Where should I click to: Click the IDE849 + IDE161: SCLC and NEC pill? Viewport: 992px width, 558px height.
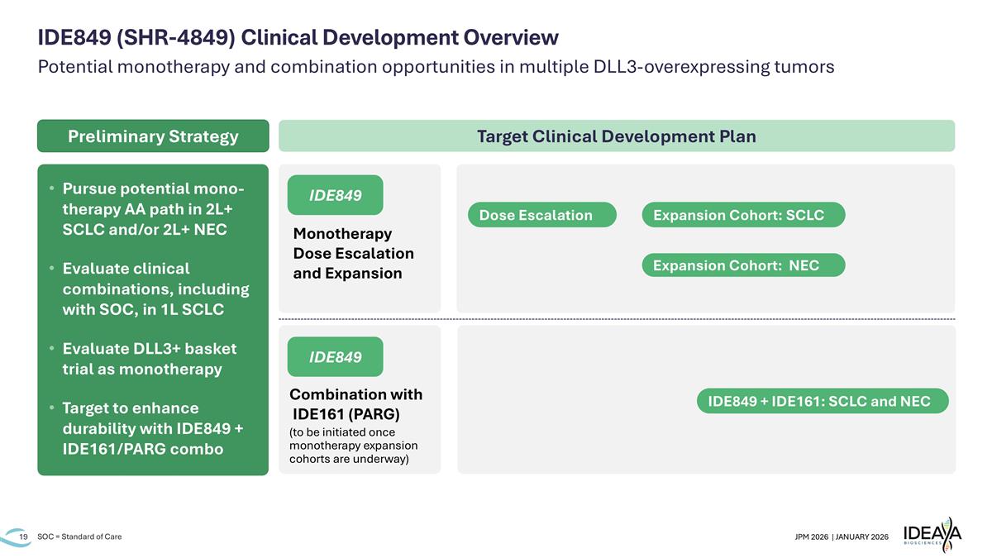[x=823, y=401]
